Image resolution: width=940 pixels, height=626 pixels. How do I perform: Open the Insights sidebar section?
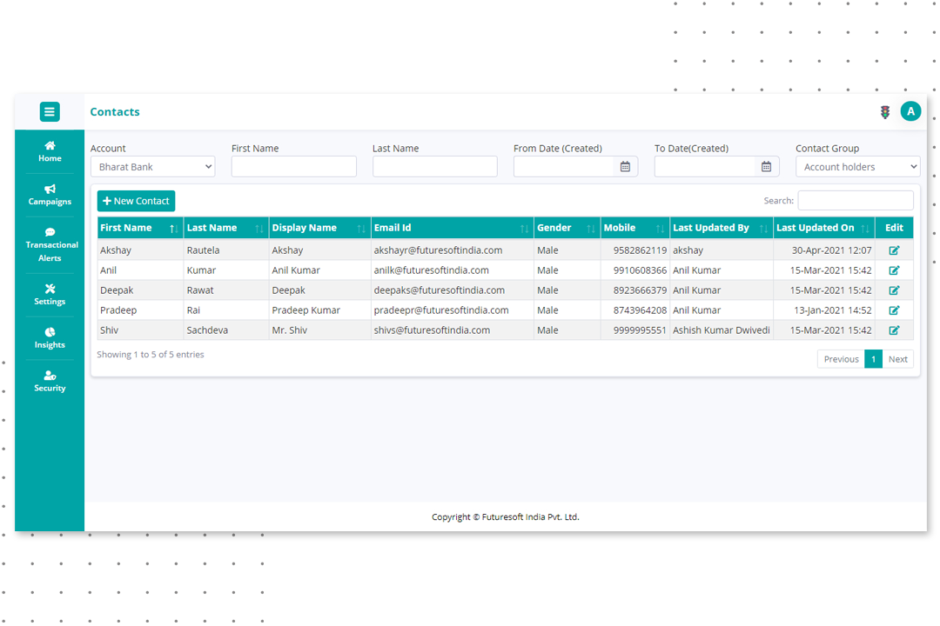pos(50,338)
